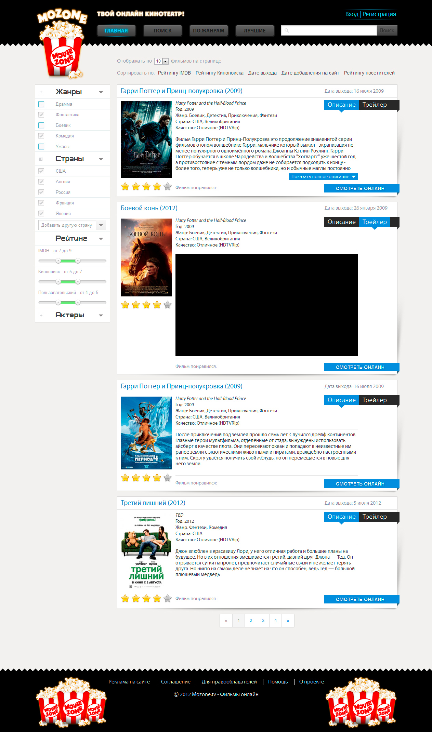Click the trash icon beside Страны

(x=41, y=159)
